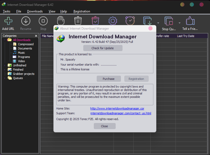The image size is (210, 155).
Task: Expand the Queues category node
Action: 5,78
